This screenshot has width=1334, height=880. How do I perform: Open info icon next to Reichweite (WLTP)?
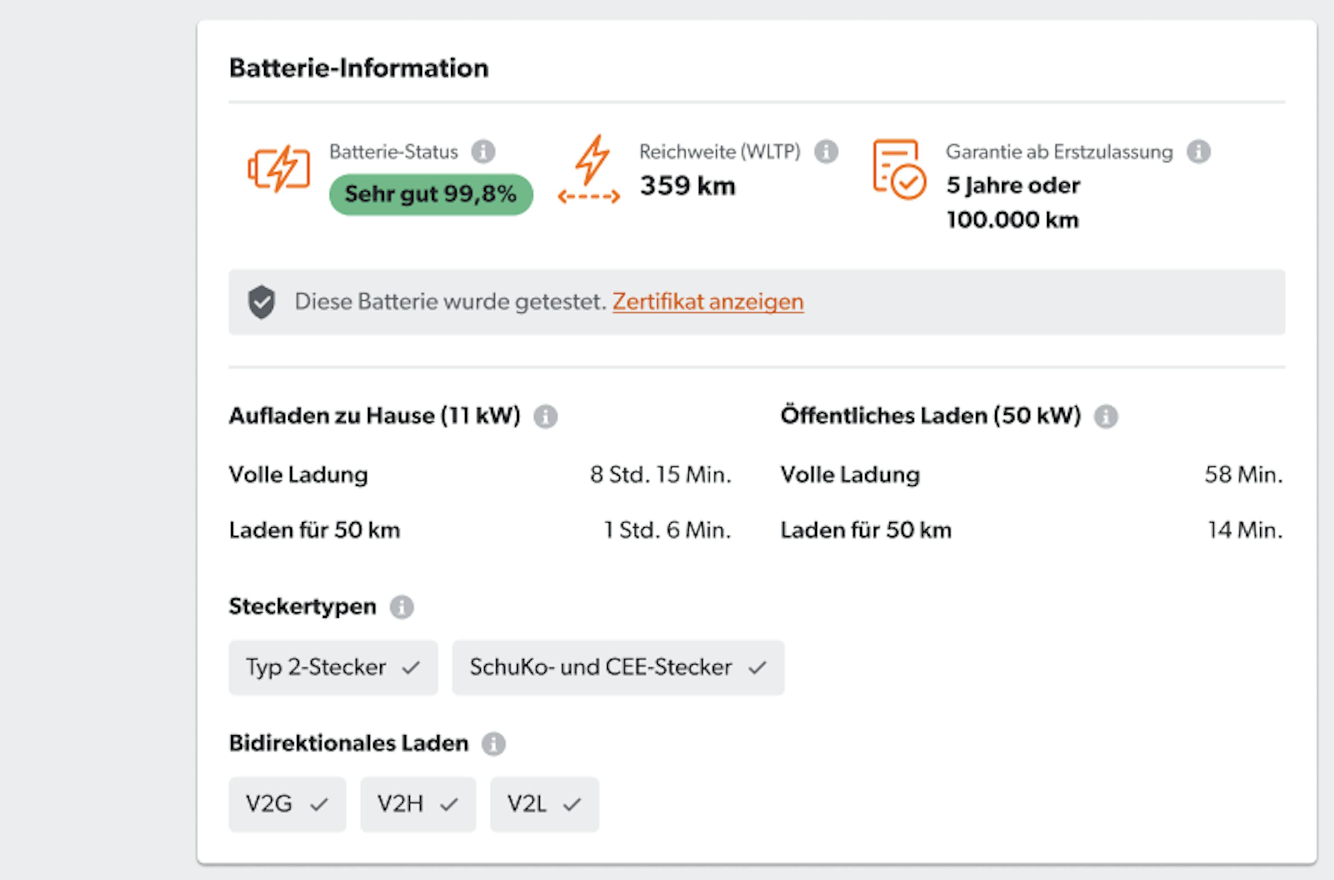coord(826,151)
